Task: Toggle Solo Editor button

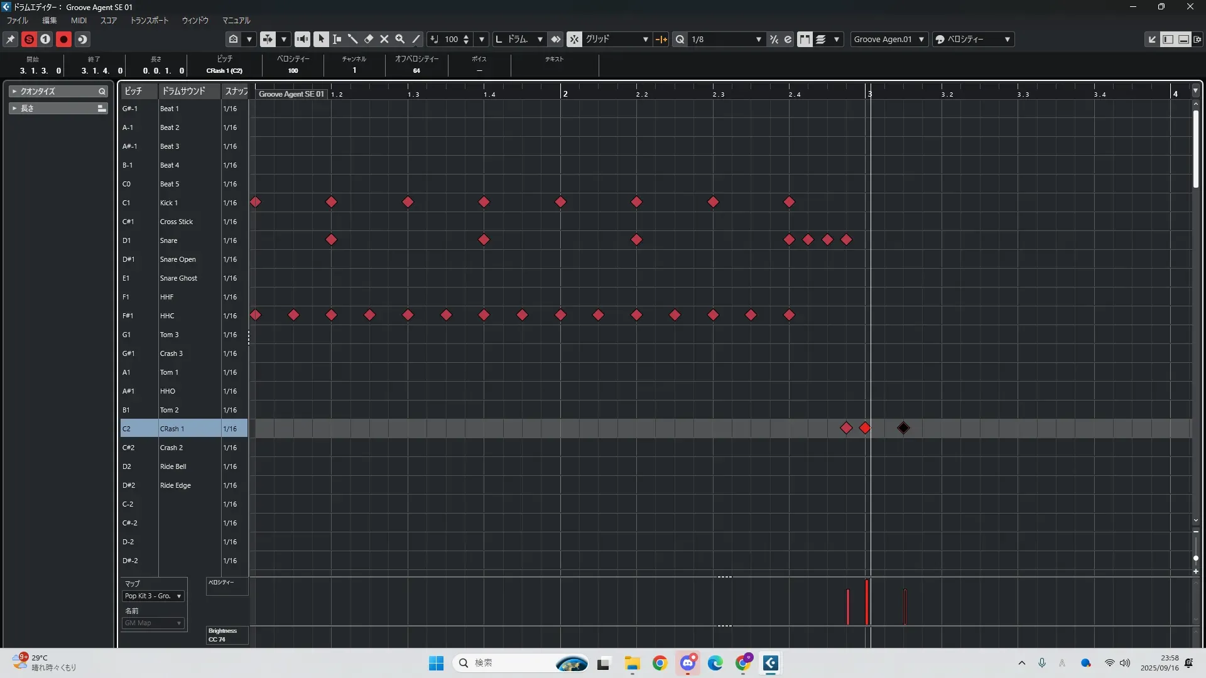Action: (29, 39)
